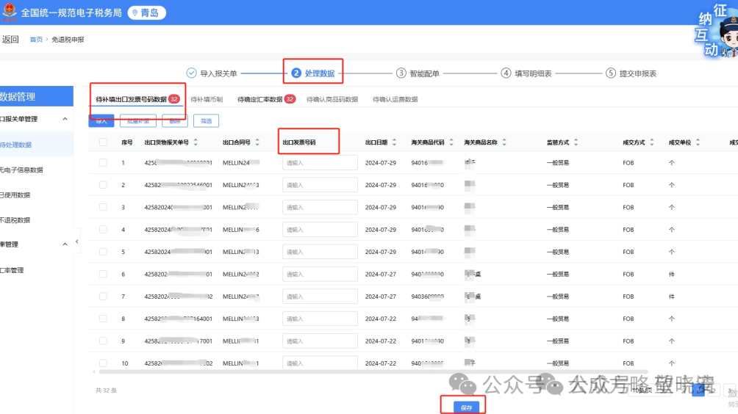Collapse the 口报关单管理 sidebar group
738x414 pixels.
65,119
